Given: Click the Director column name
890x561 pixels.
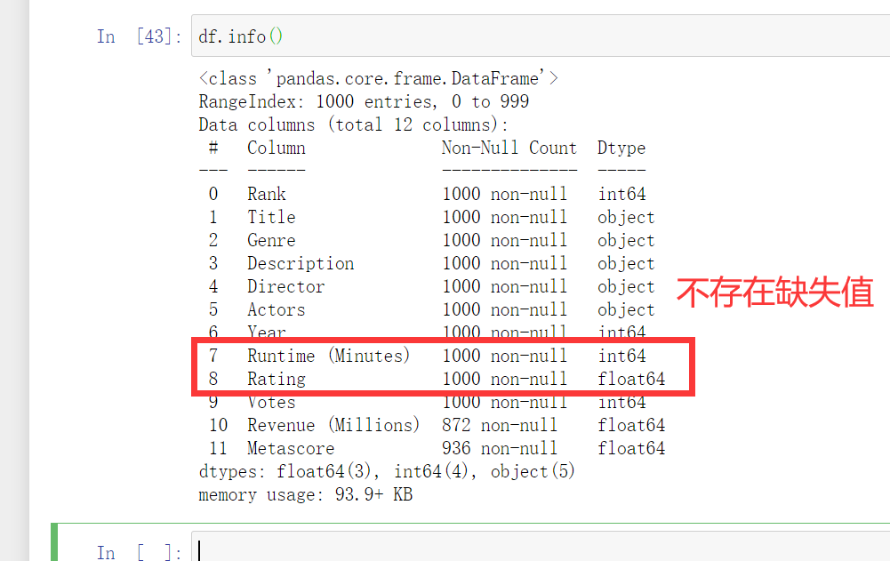Looking at the screenshot, I should click(286, 287).
